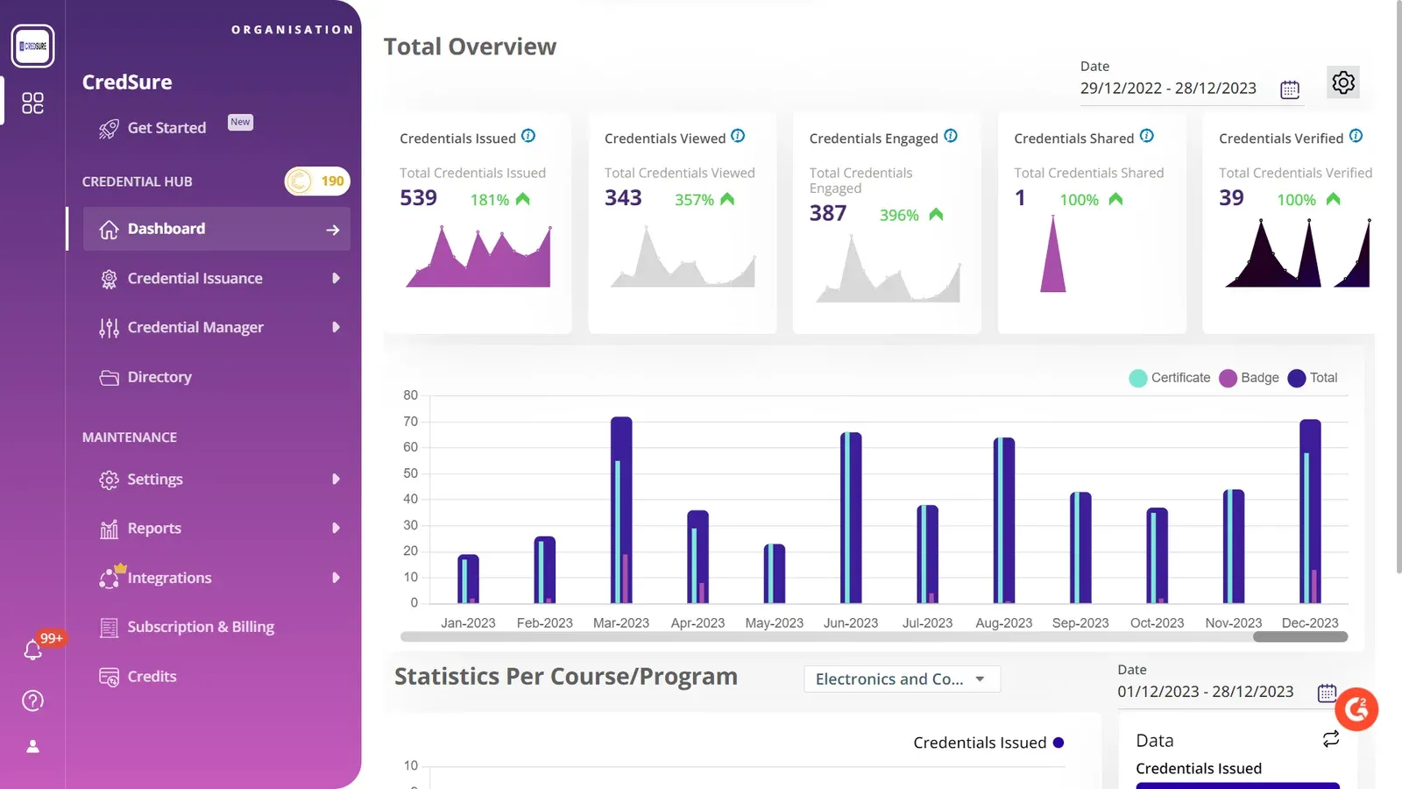Expand Credential Manager submenu arrow

click(336, 328)
